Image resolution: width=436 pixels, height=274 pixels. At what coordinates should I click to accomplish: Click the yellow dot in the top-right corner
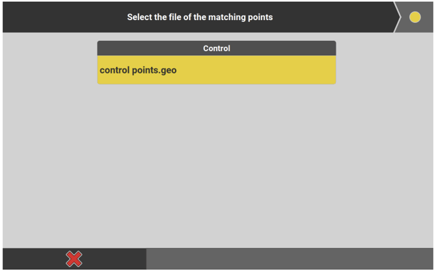click(x=415, y=18)
